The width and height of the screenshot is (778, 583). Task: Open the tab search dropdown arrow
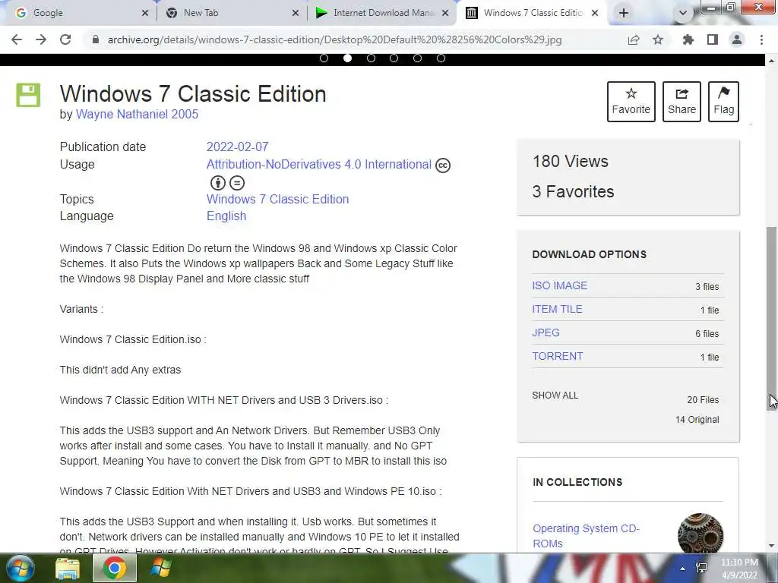pos(683,13)
